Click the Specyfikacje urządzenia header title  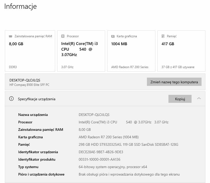(x=36, y=99)
